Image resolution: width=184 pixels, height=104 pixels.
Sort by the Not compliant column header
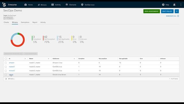click(103, 59)
